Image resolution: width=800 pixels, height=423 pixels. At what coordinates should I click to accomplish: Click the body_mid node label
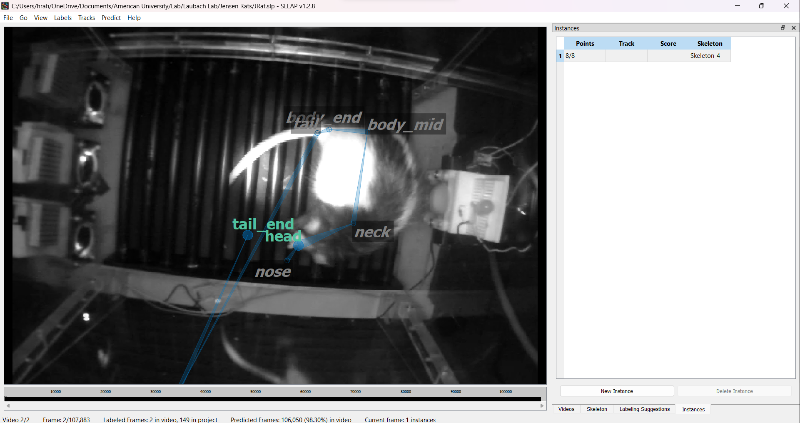click(x=406, y=124)
